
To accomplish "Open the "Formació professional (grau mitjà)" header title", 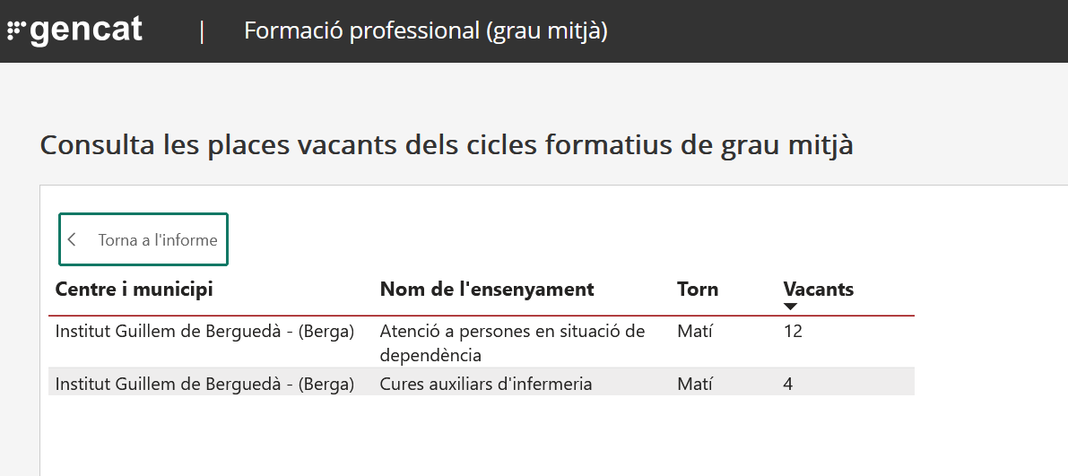I will [426, 31].
